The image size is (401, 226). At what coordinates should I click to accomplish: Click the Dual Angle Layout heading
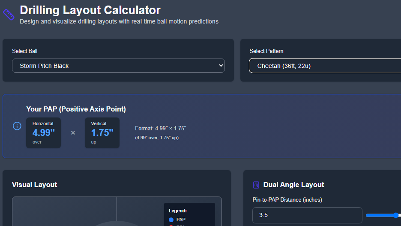[x=293, y=185]
